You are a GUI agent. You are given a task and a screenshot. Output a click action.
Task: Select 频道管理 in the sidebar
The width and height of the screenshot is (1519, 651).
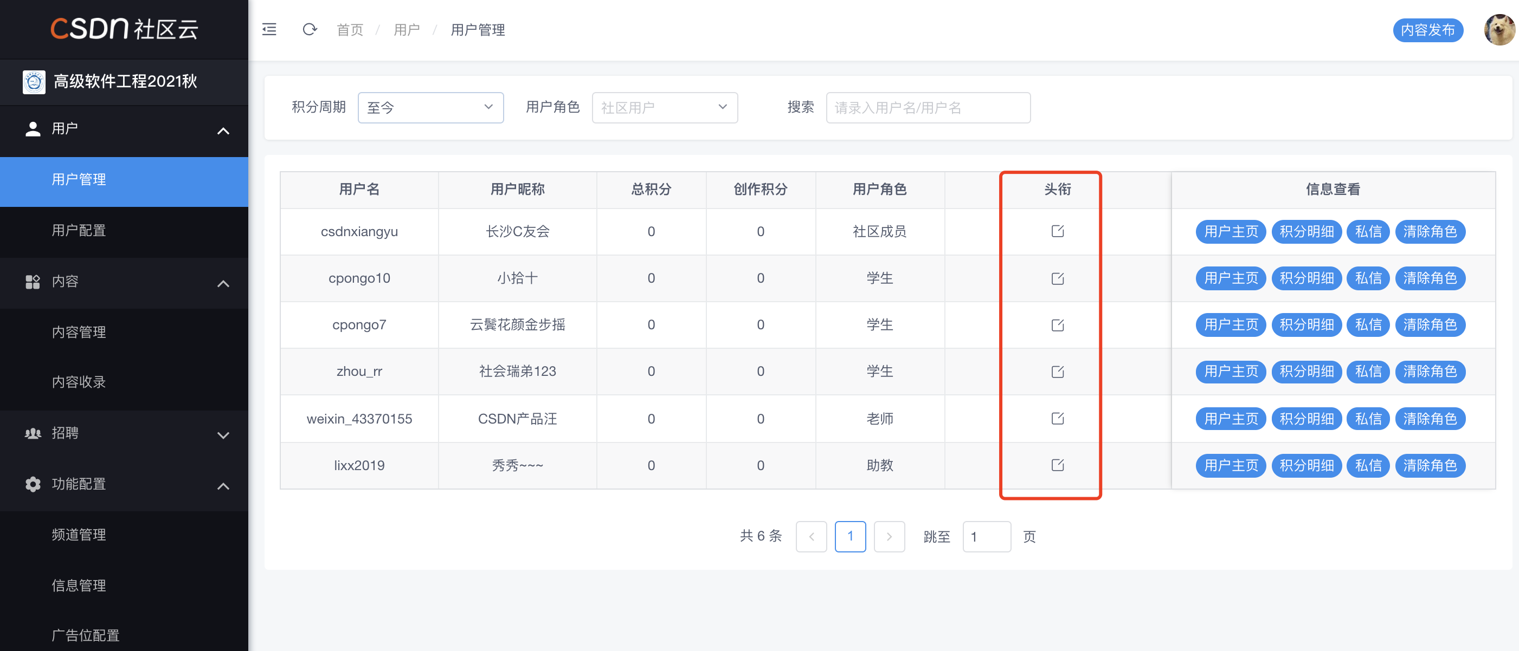tap(79, 535)
